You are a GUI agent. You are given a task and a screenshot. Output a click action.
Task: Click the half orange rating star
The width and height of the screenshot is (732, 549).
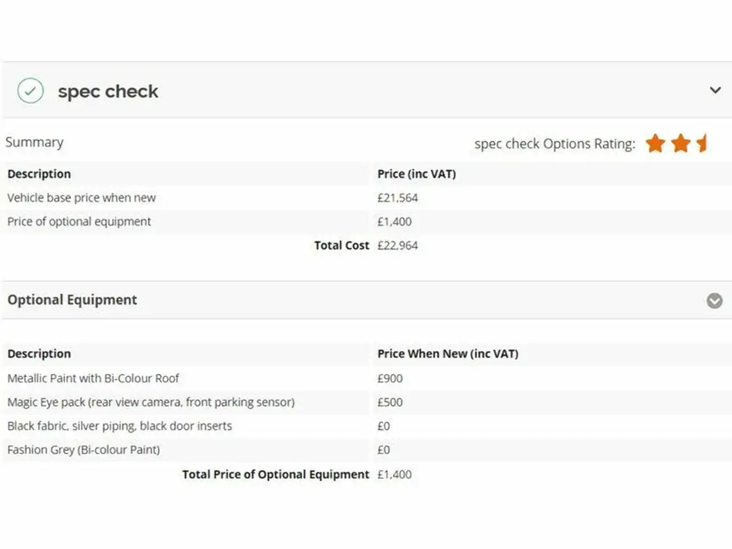(x=701, y=143)
